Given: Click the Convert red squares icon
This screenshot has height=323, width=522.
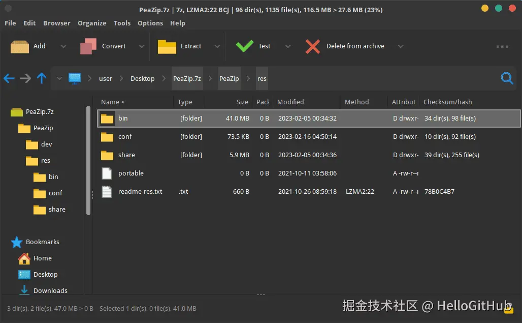Looking at the screenshot, I should pos(88,46).
